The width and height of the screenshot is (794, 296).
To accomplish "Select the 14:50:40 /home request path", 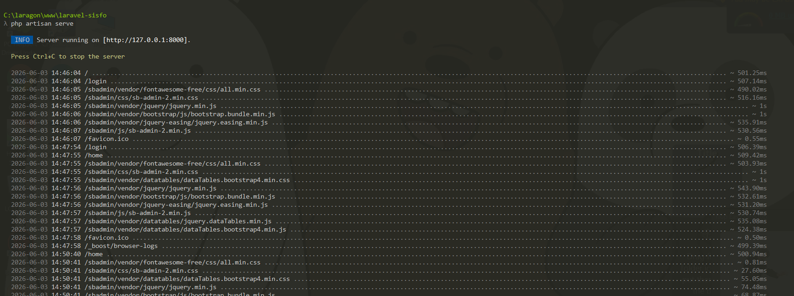I will (94, 254).
